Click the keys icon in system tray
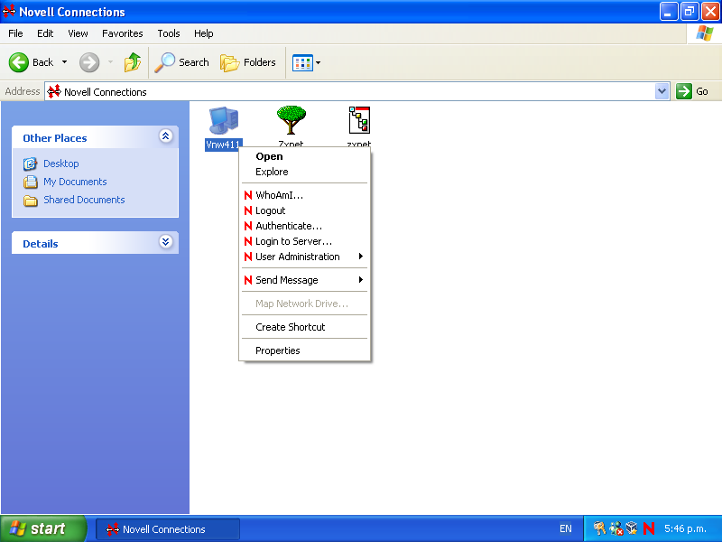 (599, 528)
